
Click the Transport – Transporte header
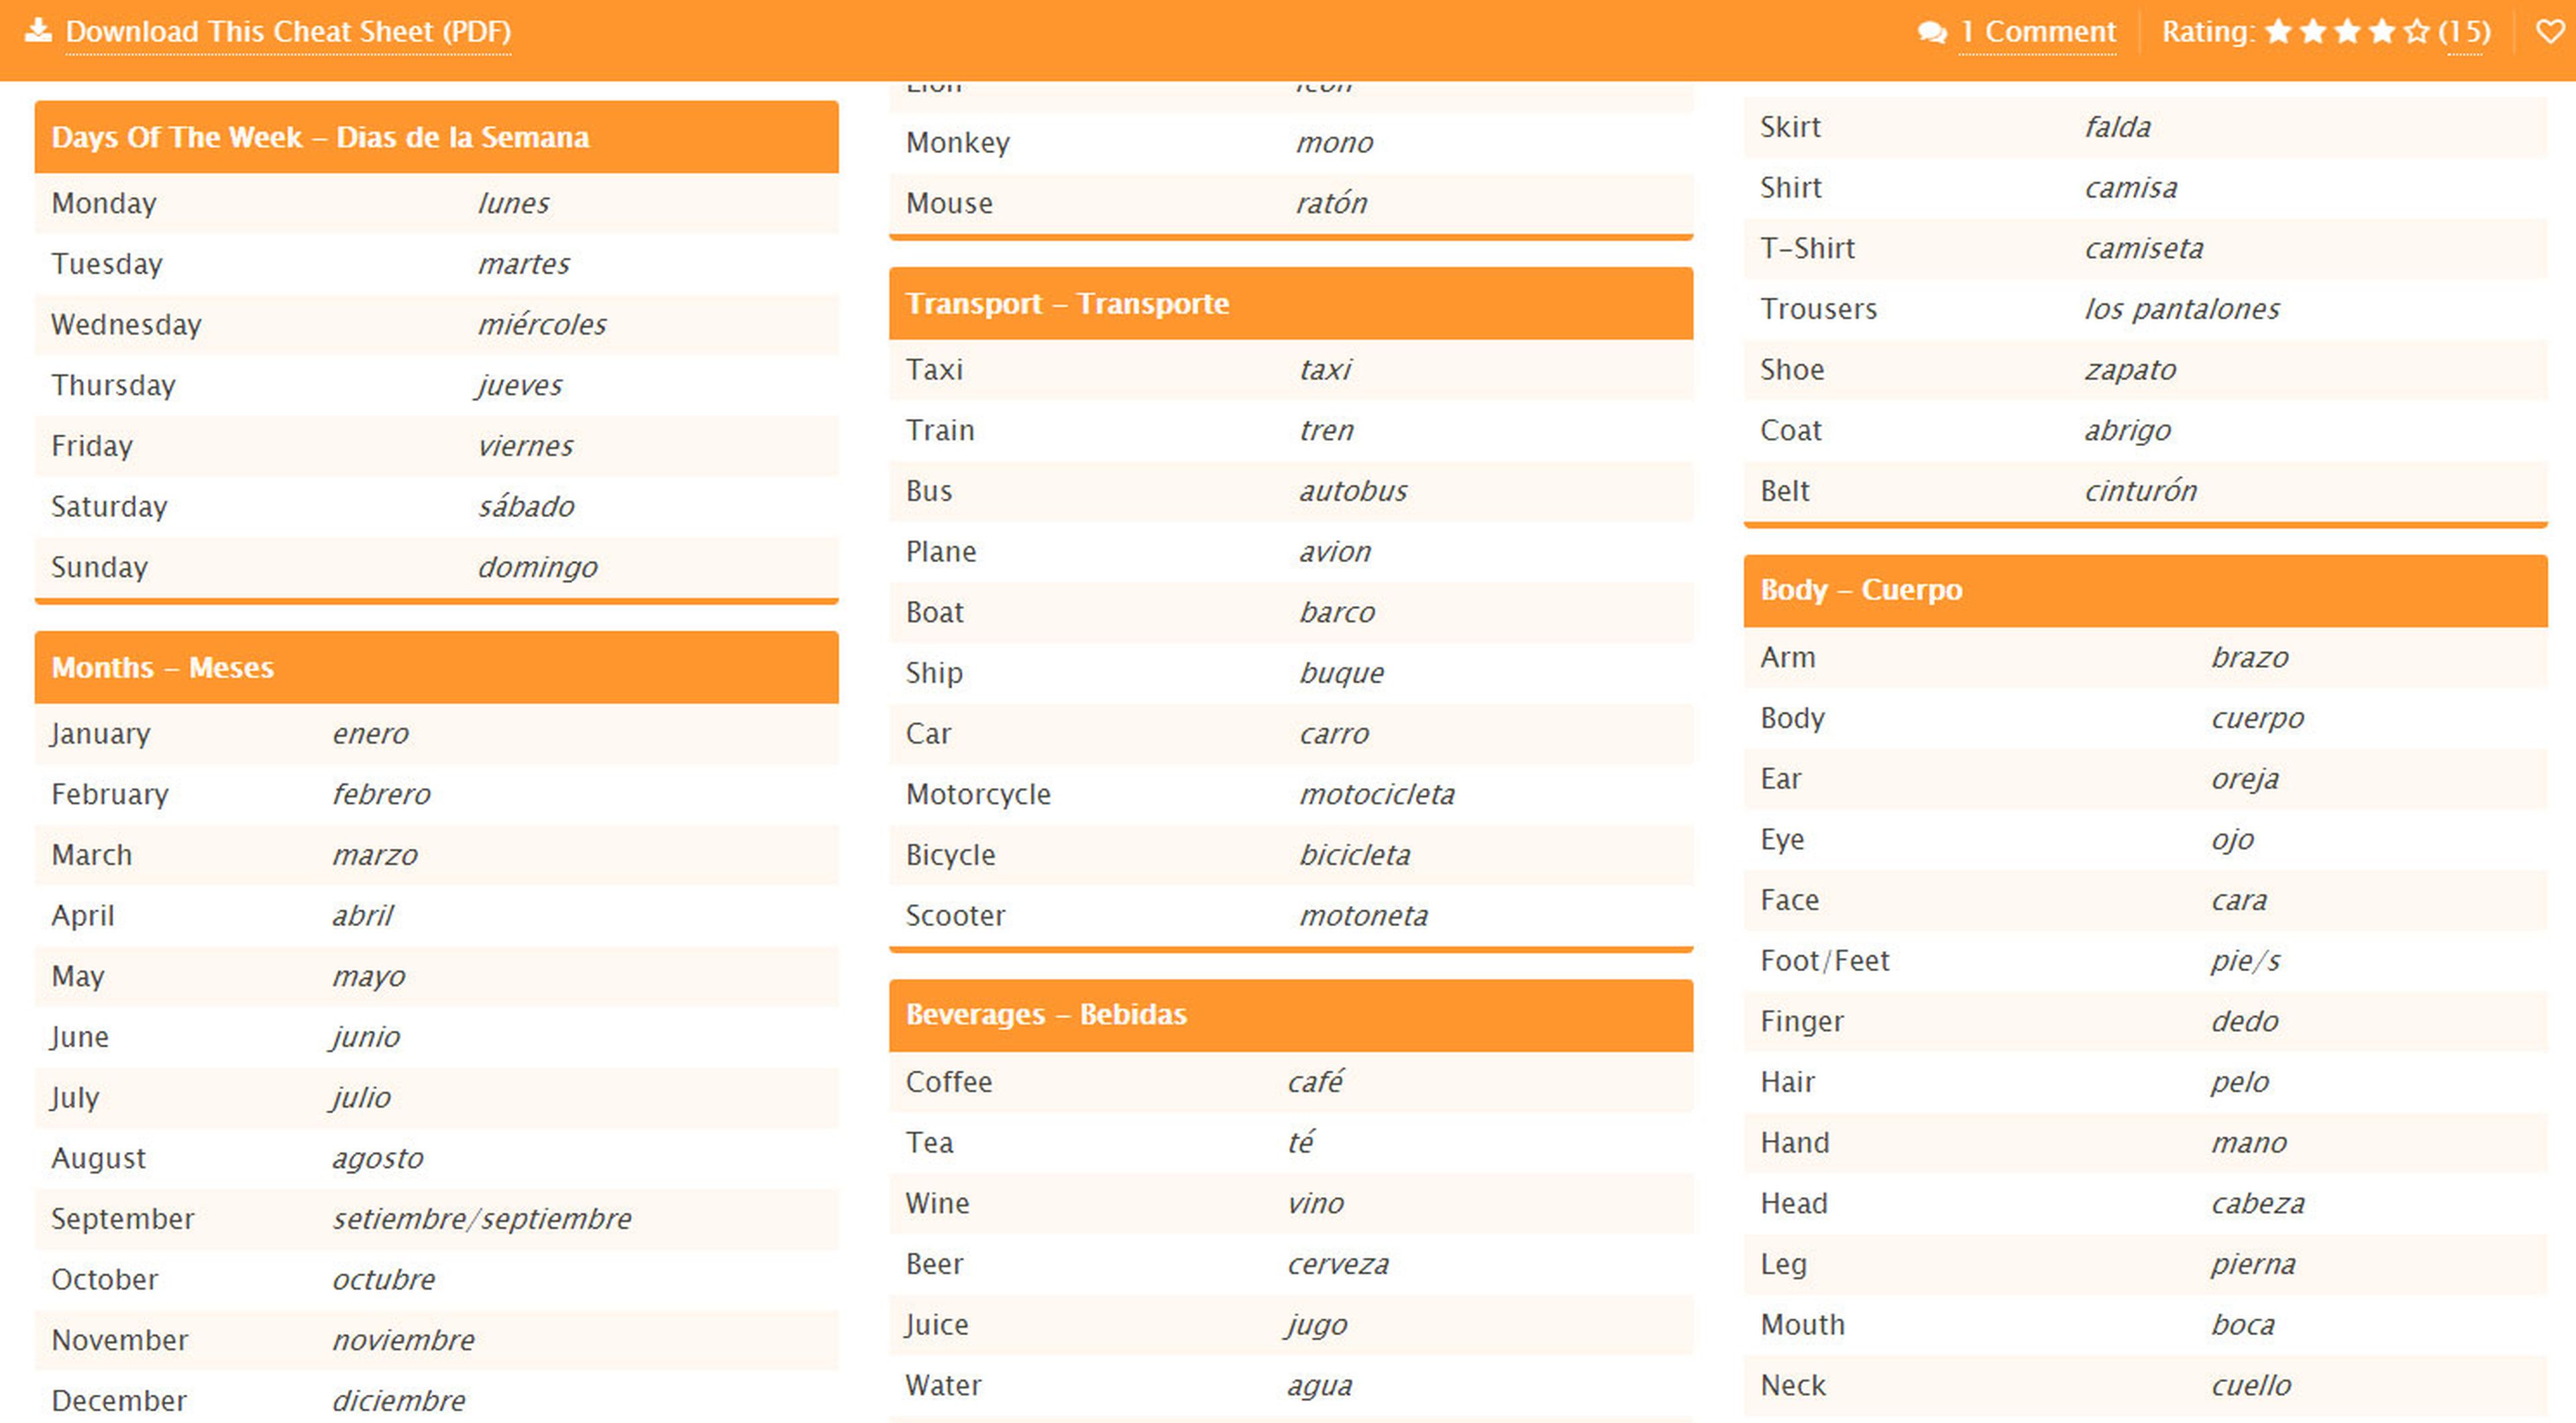click(x=1067, y=304)
